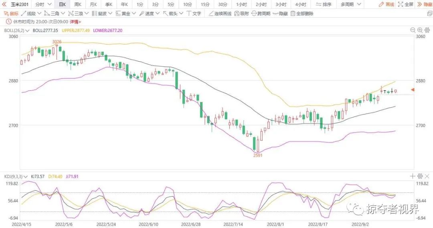
Task: Open 速度 tool options arrow
Action: click(x=158, y=13)
